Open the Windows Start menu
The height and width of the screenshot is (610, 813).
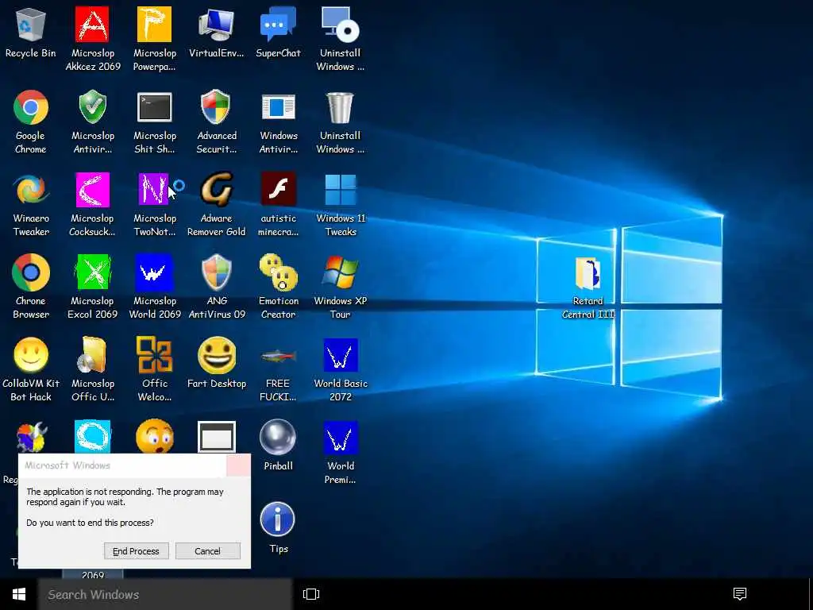19,594
